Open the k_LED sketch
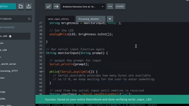Screen dimensions: 189x106 [3, 50]
